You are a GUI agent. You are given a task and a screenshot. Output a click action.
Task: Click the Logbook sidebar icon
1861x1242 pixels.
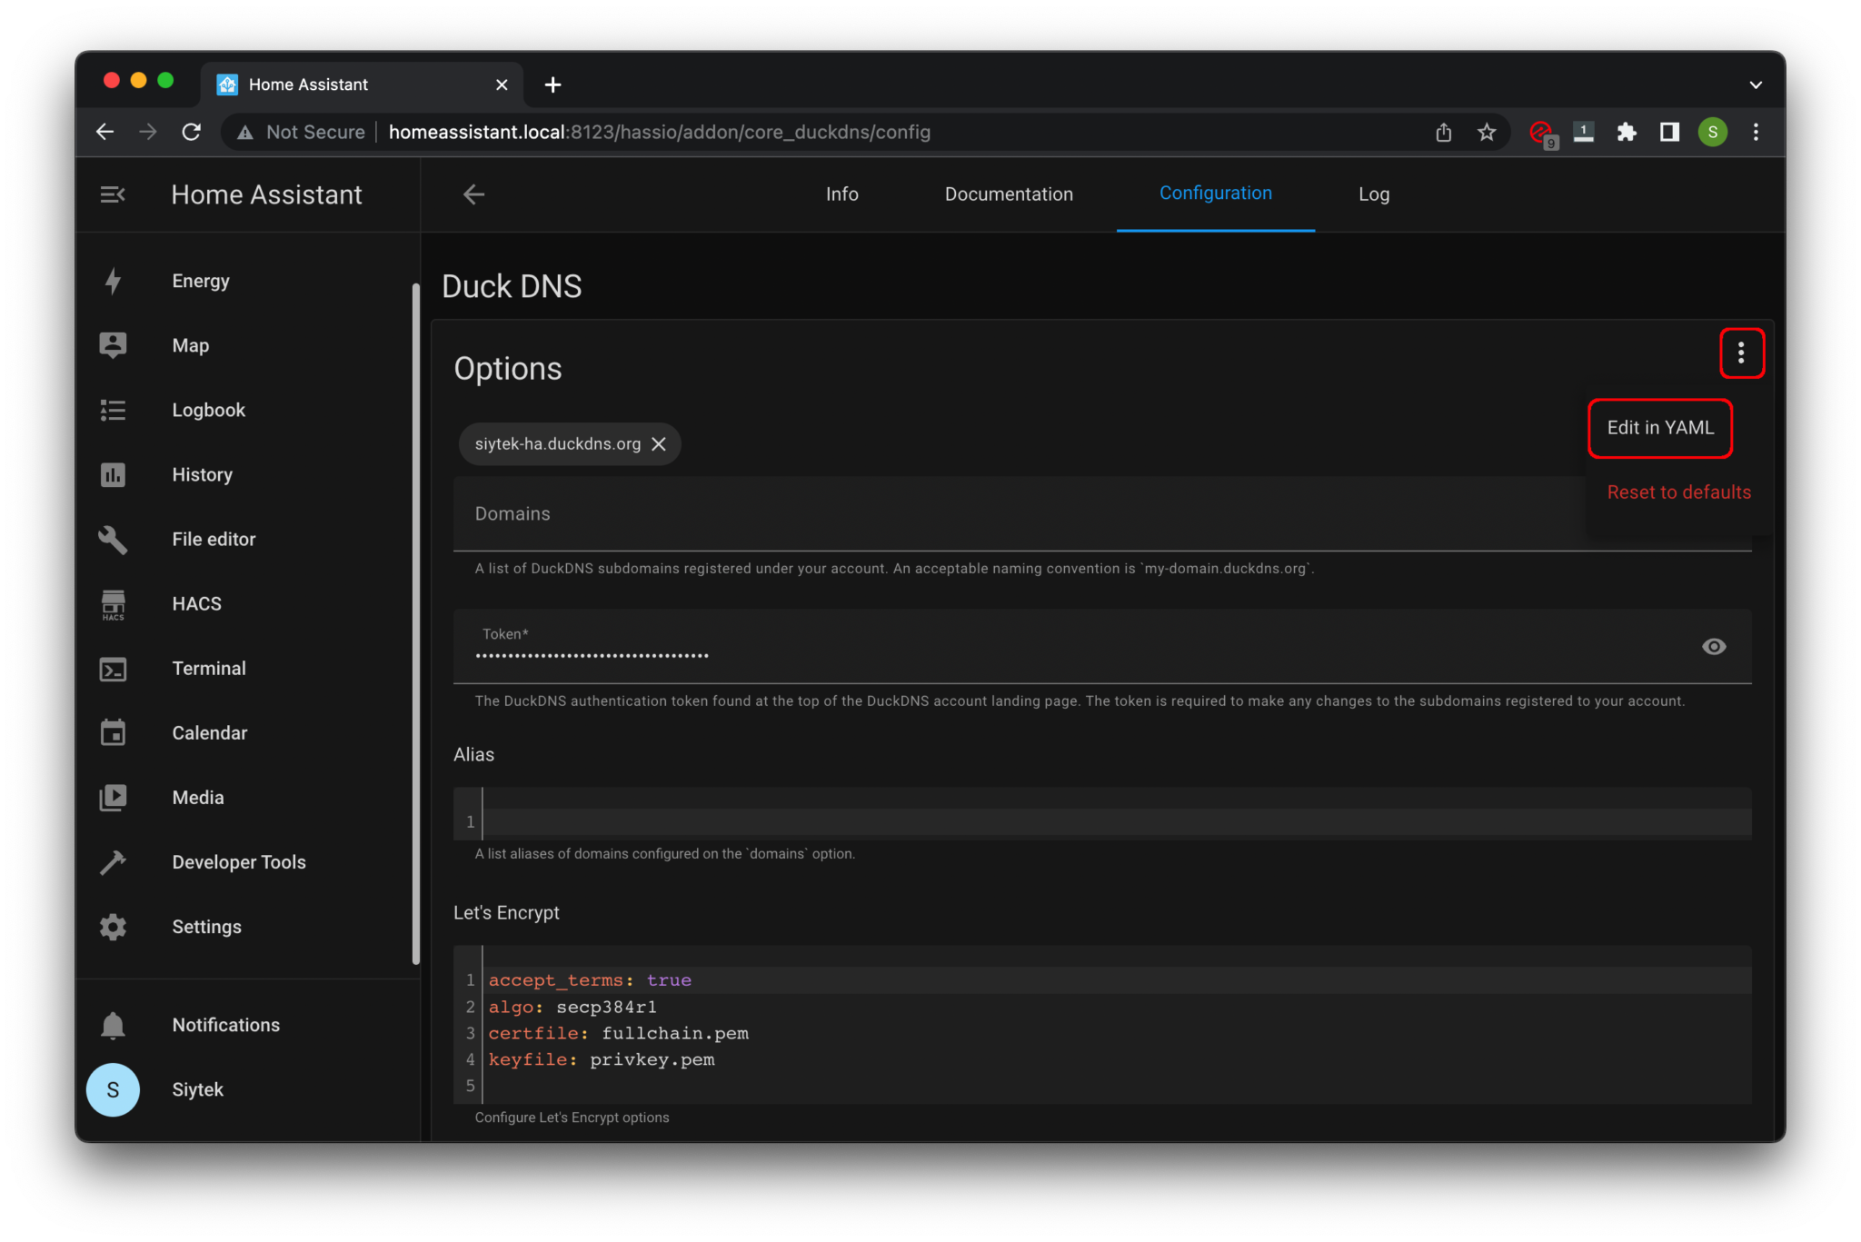(113, 410)
